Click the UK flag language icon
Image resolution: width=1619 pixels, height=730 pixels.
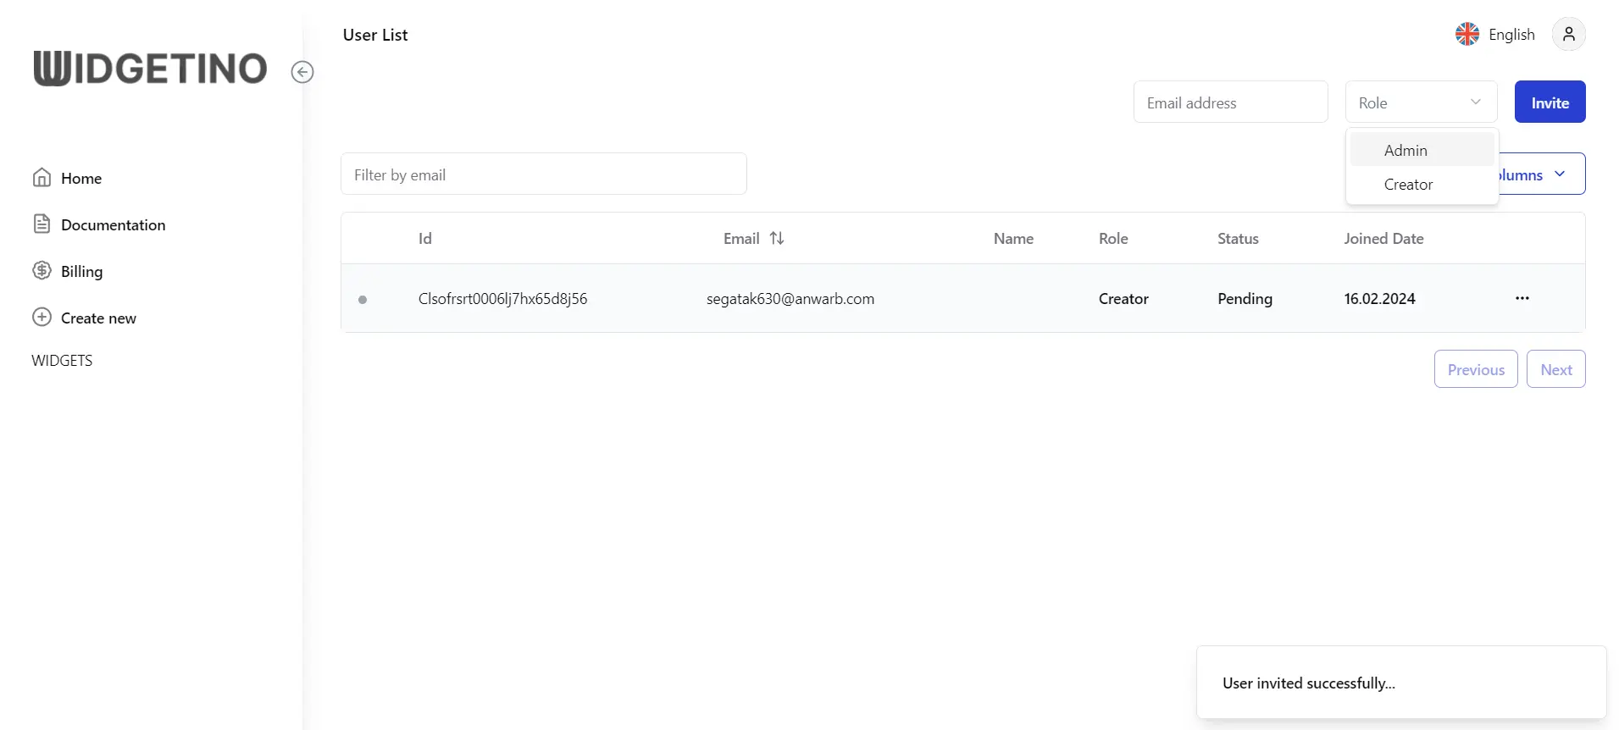pos(1467,35)
